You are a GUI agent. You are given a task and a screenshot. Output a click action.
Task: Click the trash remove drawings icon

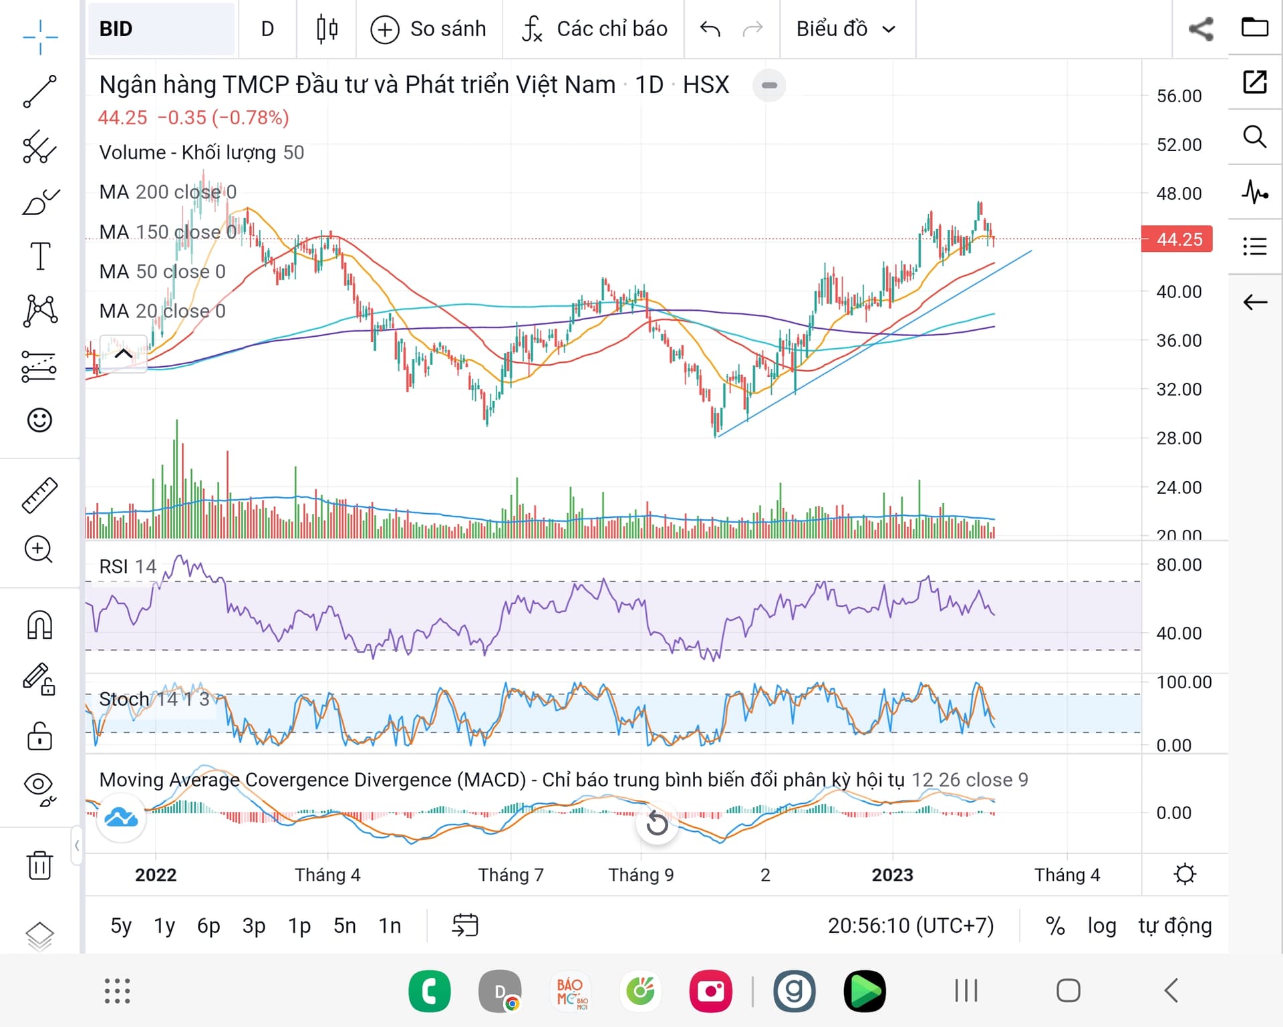tap(39, 865)
